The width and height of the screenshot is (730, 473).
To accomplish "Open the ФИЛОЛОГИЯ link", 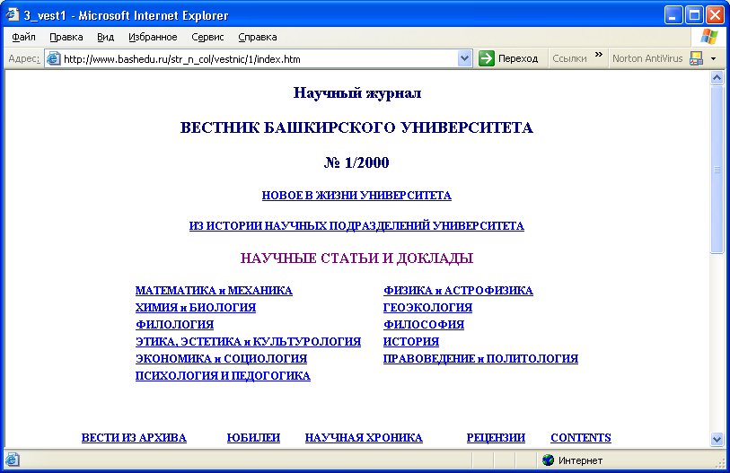I will (x=174, y=325).
